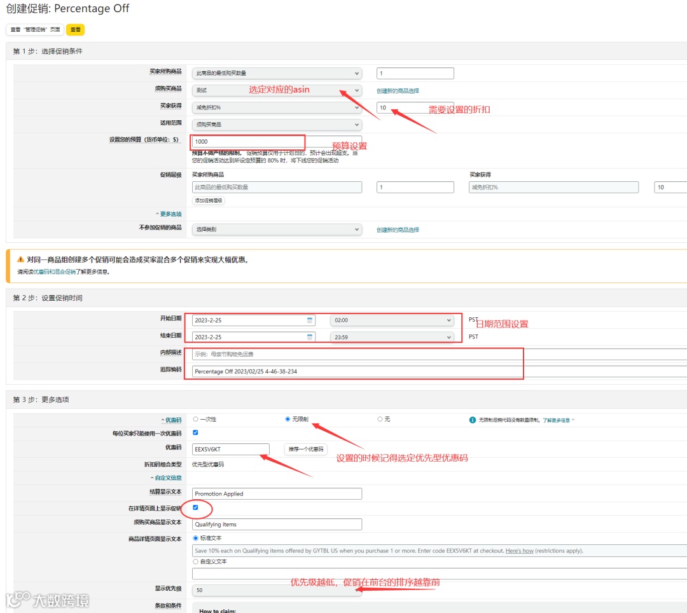The width and height of the screenshot is (687, 613).
Task: Select the 无限制 coupon code radio option
Action: tap(288, 419)
